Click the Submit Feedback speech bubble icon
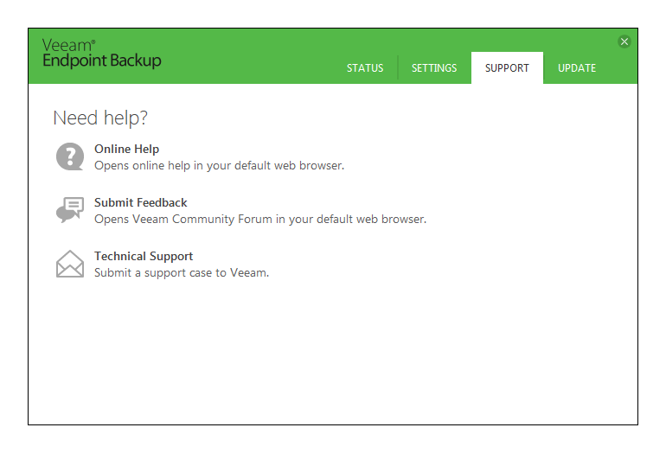 pyautogui.click(x=70, y=210)
